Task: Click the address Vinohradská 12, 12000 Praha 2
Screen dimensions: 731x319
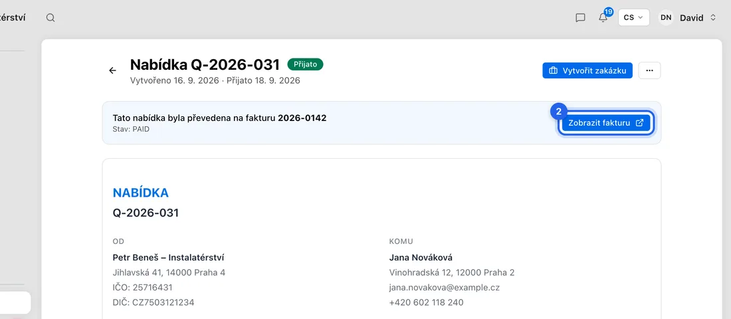Action: [x=452, y=272]
